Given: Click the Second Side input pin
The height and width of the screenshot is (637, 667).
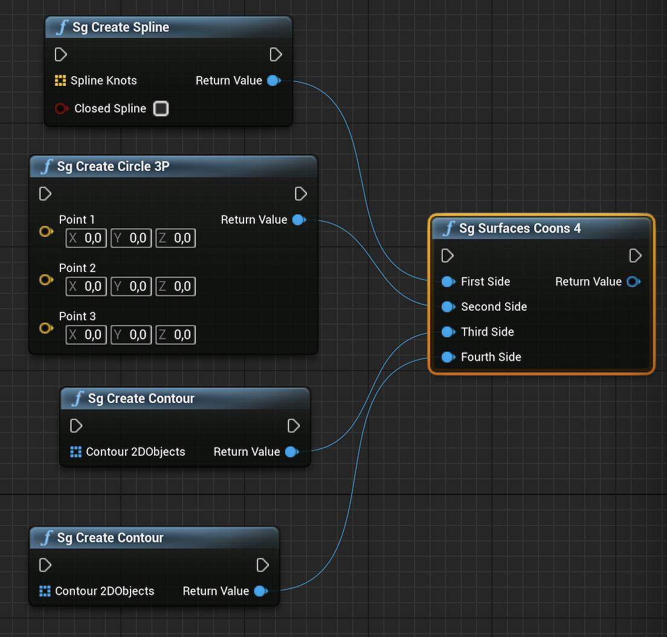Looking at the screenshot, I should tap(448, 307).
